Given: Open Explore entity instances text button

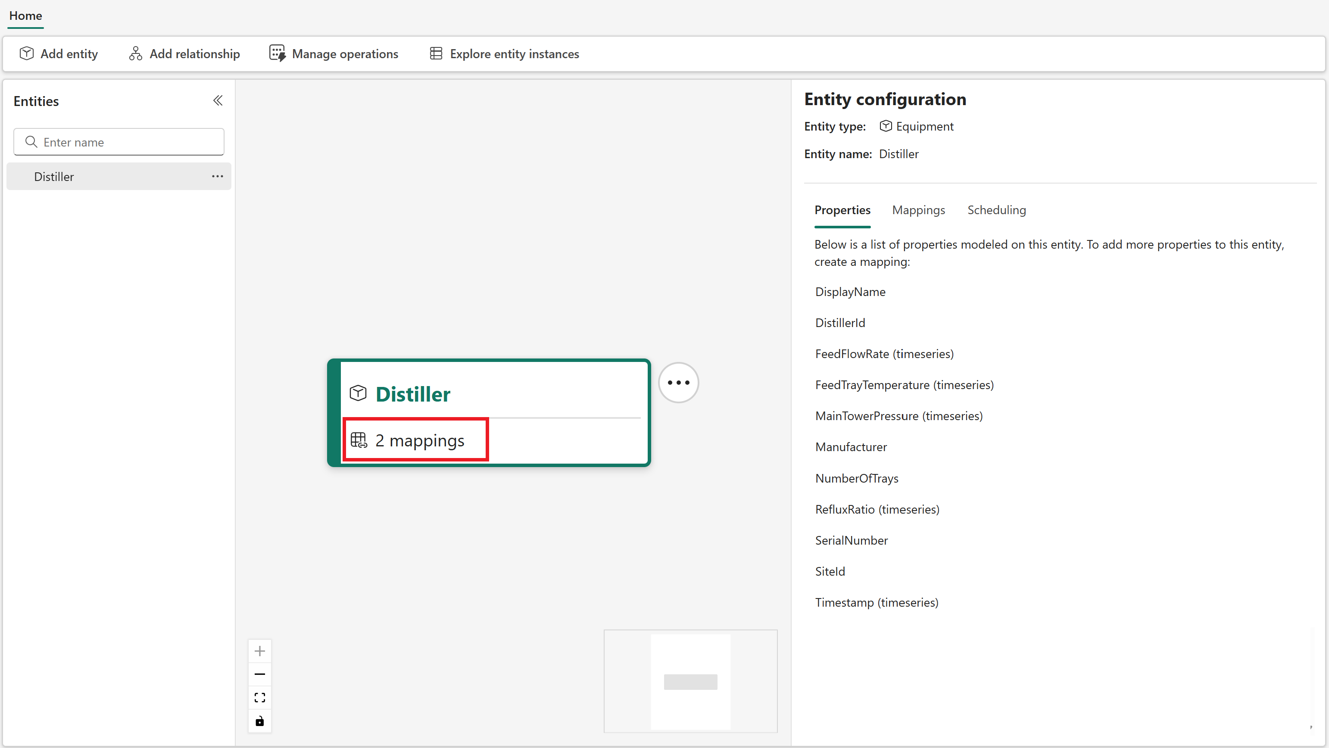Looking at the screenshot, I should pyautogui.click(x=515, y=54).
